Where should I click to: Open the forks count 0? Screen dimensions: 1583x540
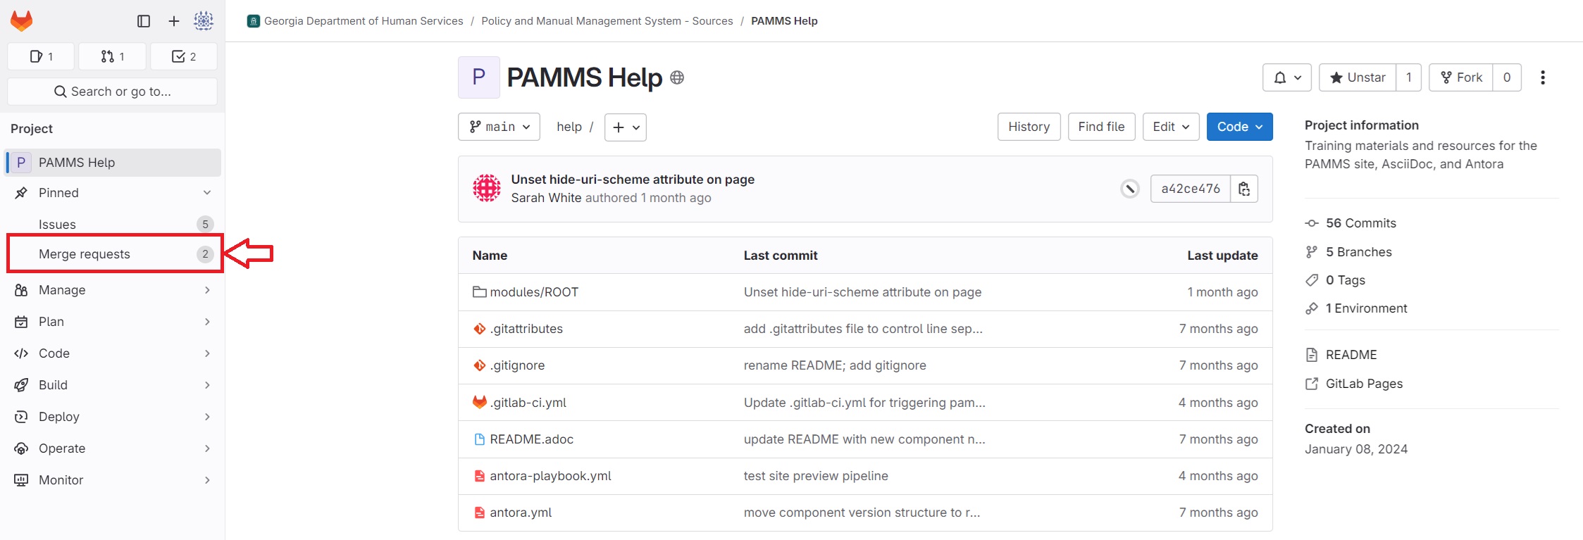pyautogui.click(x=1507, y=77)
